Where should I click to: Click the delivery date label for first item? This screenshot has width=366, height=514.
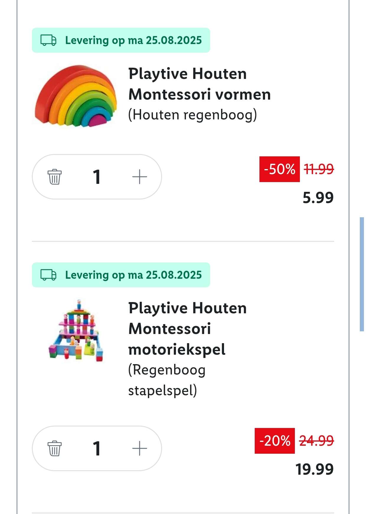(133, 40)
